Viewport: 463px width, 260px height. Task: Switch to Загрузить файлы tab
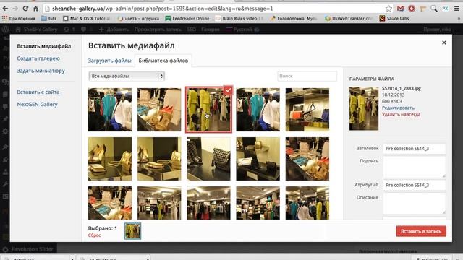point(109,61)
